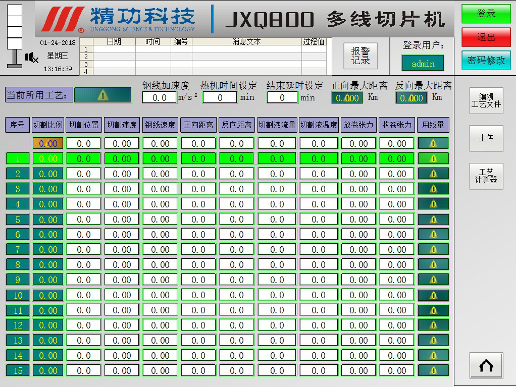Viewport: 516px width, 387px height.
Task: Click the 钢线速度 column header
Action: (x=160, y=125)
